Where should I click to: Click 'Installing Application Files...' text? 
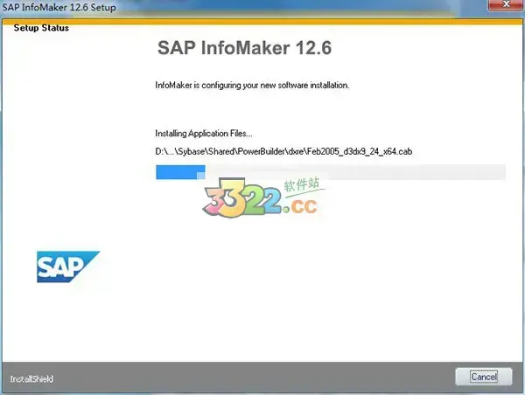(x=204, y=134)
